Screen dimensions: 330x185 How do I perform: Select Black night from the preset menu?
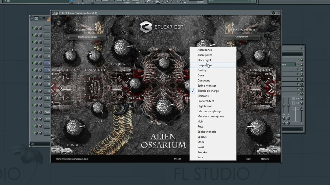coord(213,60)
